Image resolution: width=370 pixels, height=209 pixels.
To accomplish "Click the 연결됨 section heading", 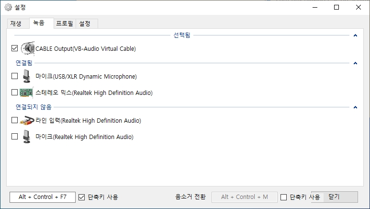I will [x=24, y=63].
